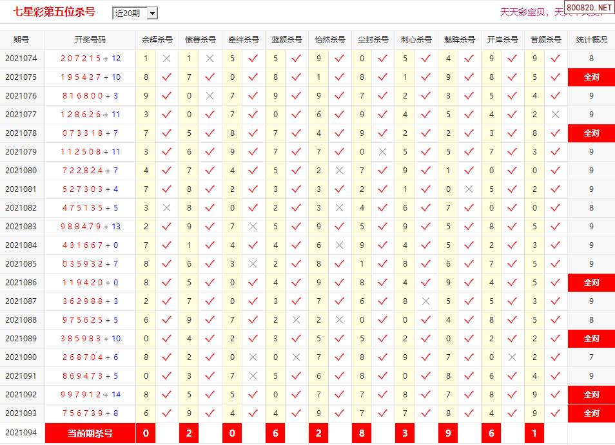Click the 全对 badge in row 2021078

click(x=591, y=133)
